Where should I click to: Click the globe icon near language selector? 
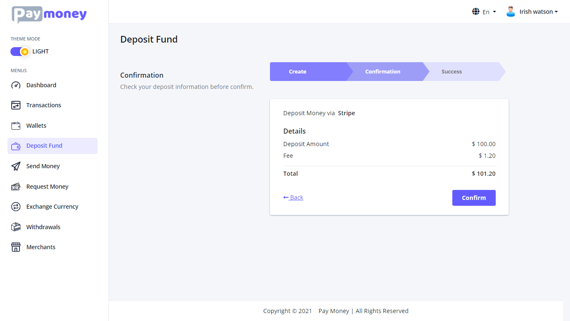pos(476,11)
